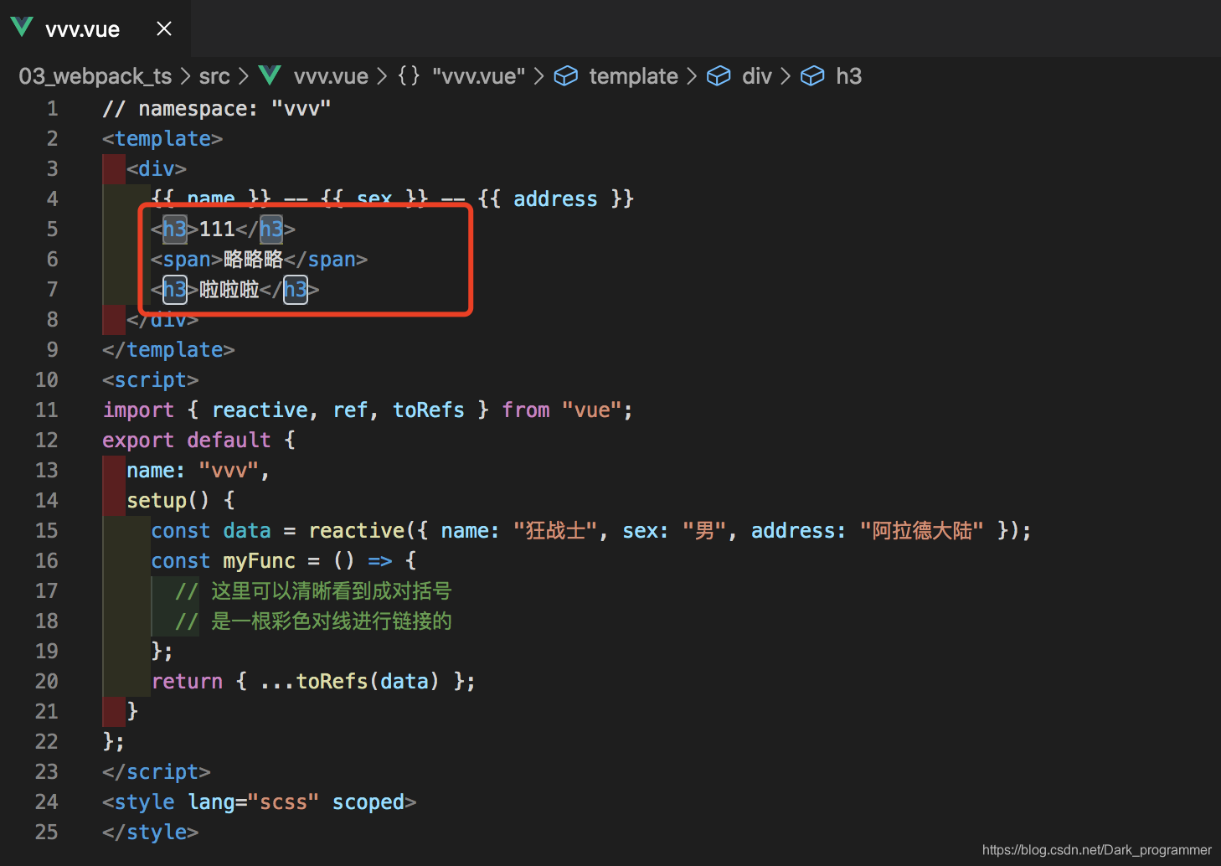Click setup() method on line 14
Viewport: 1221px width, 866px height.
168,501
